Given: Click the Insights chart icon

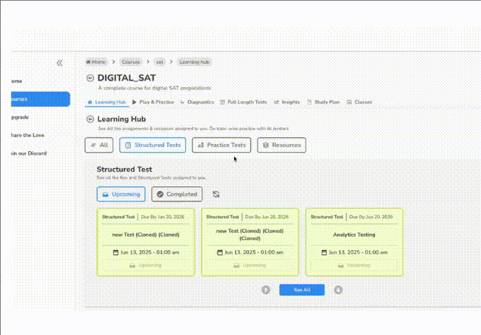Looking at the screenshot, I should click(277, 102).
